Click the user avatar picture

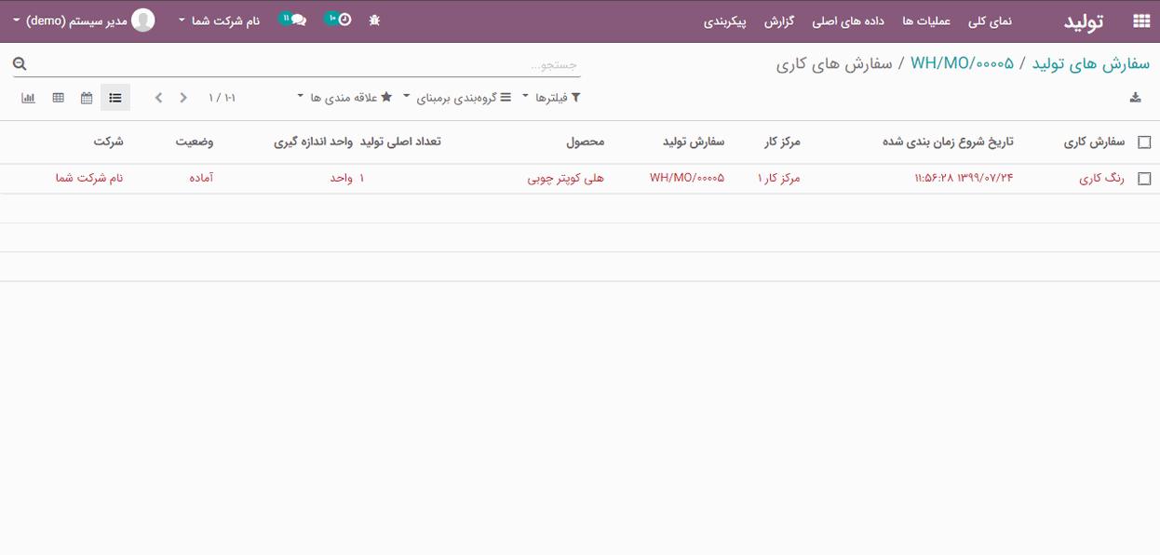pyautogui.click(x=143, y=20)
